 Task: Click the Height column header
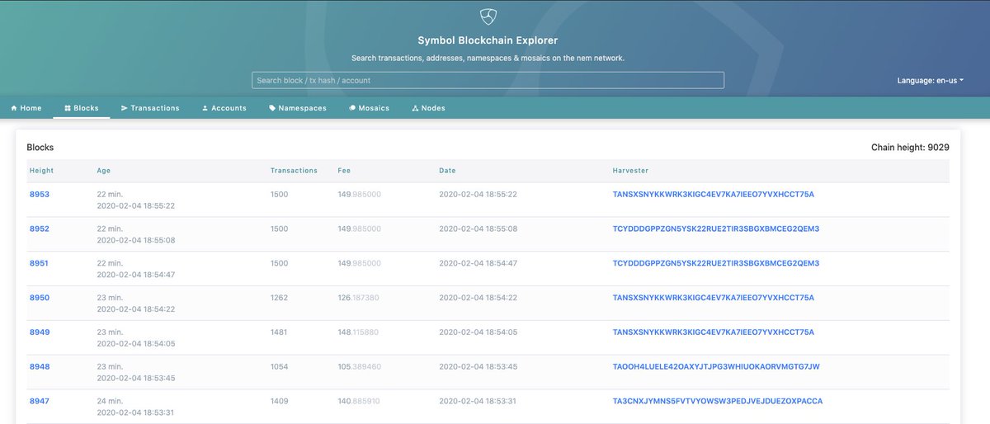coord(42,171)
